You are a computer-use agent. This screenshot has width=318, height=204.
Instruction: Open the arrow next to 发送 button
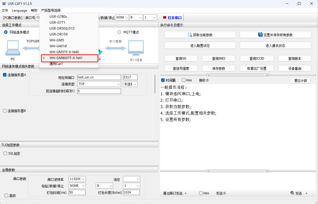click(306, 193)
